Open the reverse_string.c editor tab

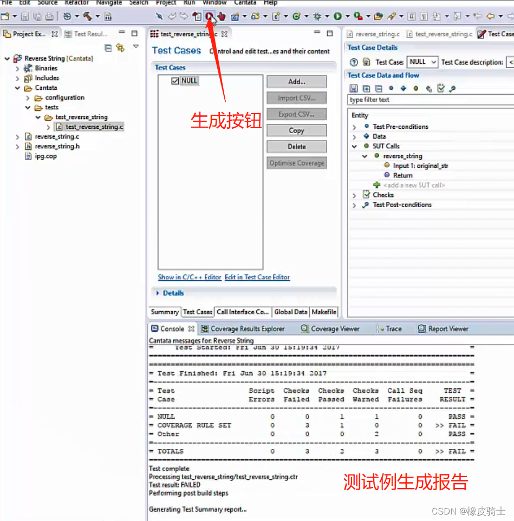[373, 34]
